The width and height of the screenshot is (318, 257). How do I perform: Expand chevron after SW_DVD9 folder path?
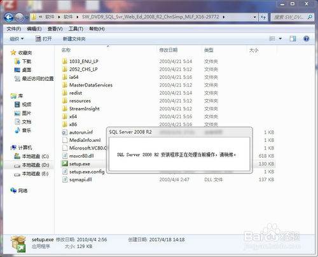223,17
